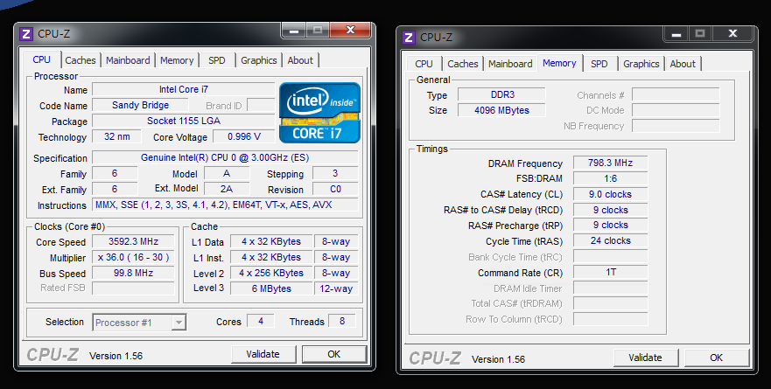The image size is (771, 389).
Task: Close the right CPU-Z window
Action: pyautogui.click(x=732, y=33)
